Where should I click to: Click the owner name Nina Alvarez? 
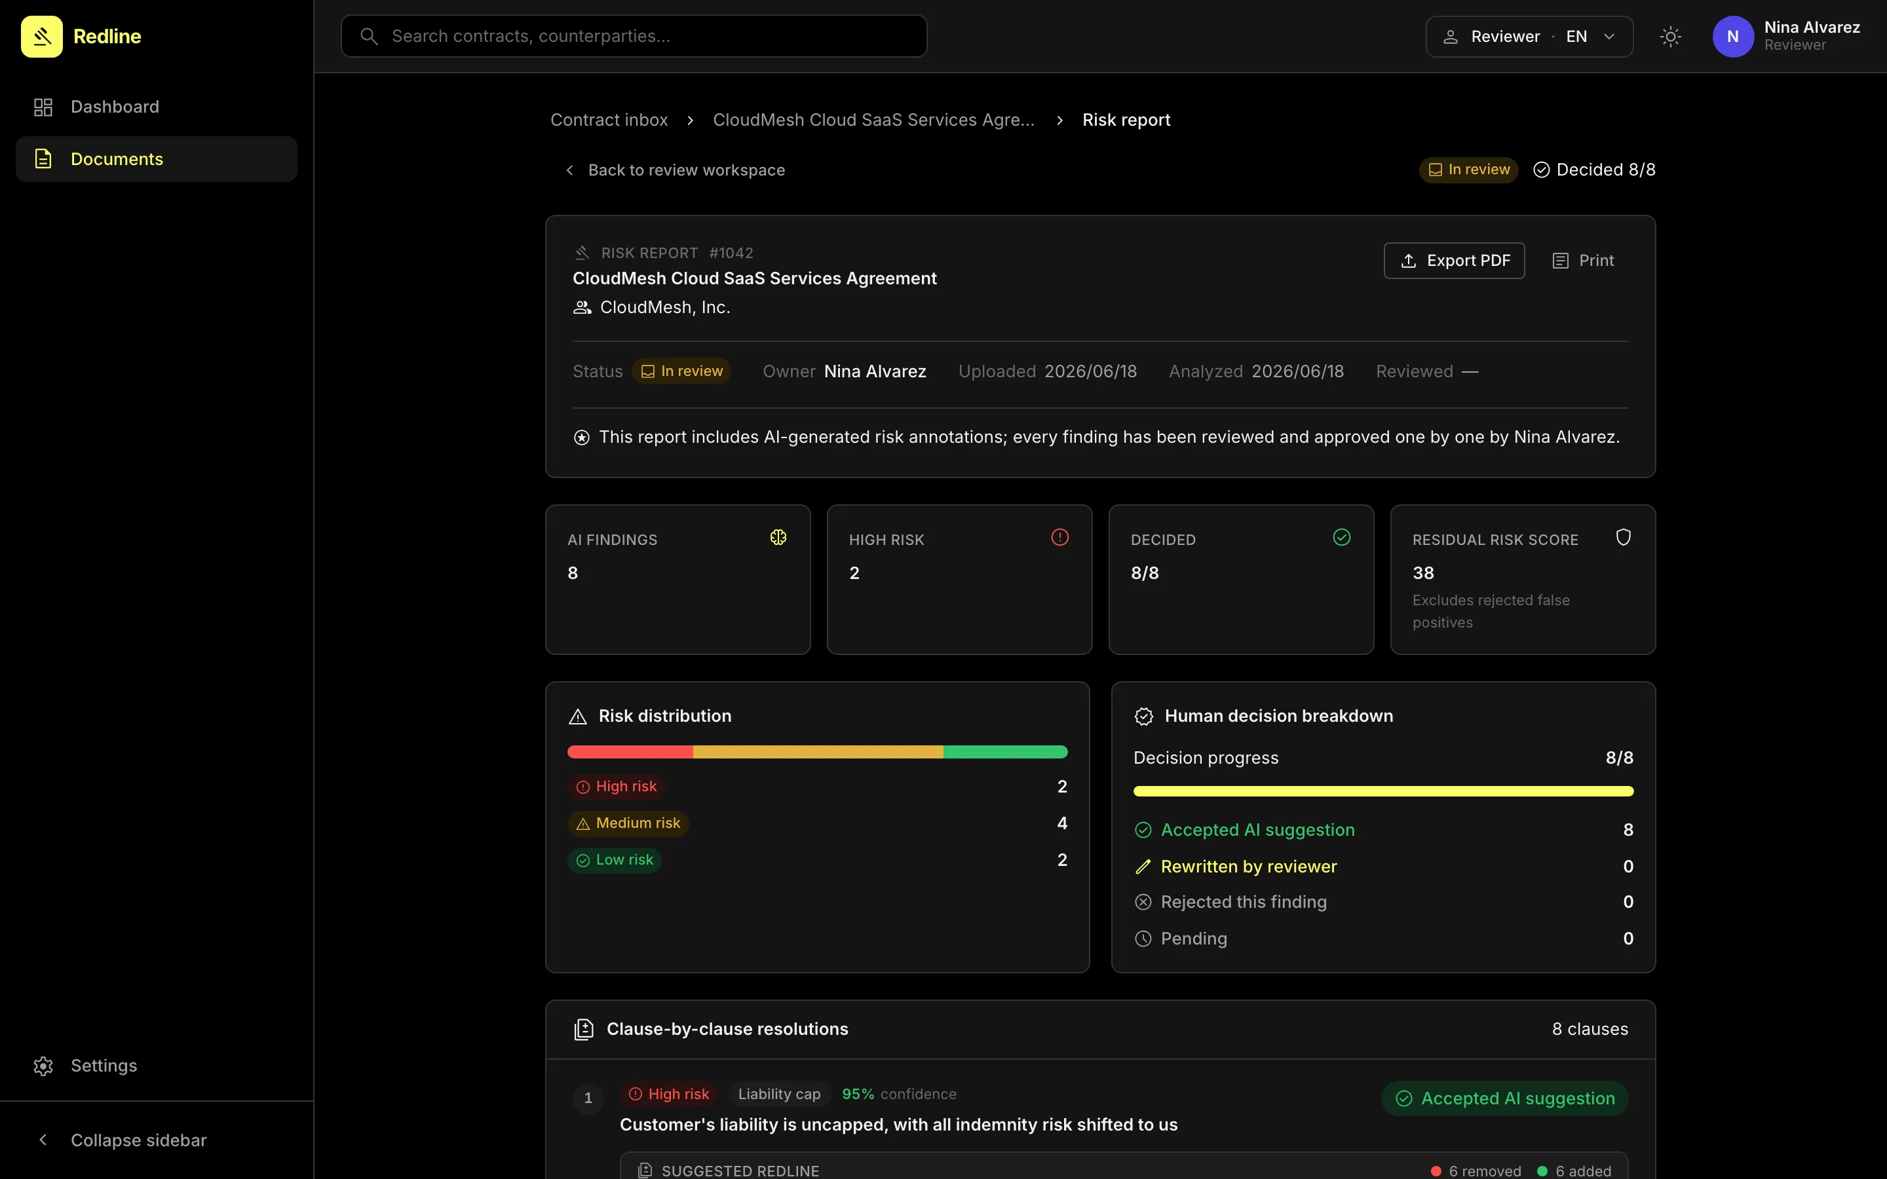(x=875, y=371)
